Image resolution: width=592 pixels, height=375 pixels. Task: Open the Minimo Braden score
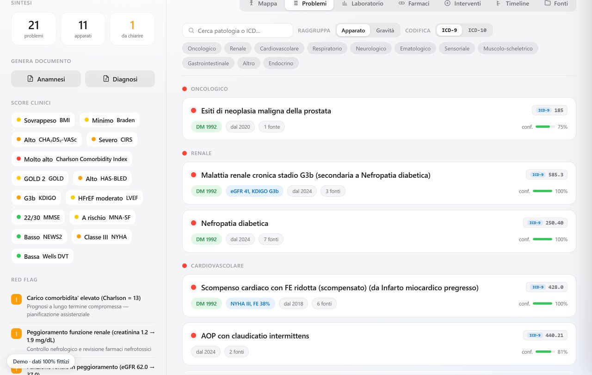click(x=109, y=120)
